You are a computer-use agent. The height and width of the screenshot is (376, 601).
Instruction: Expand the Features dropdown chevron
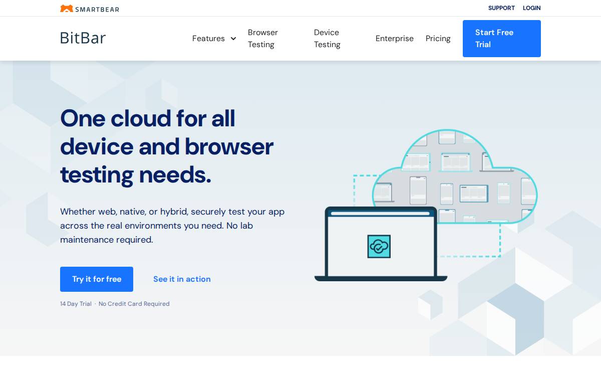[233, 39]
